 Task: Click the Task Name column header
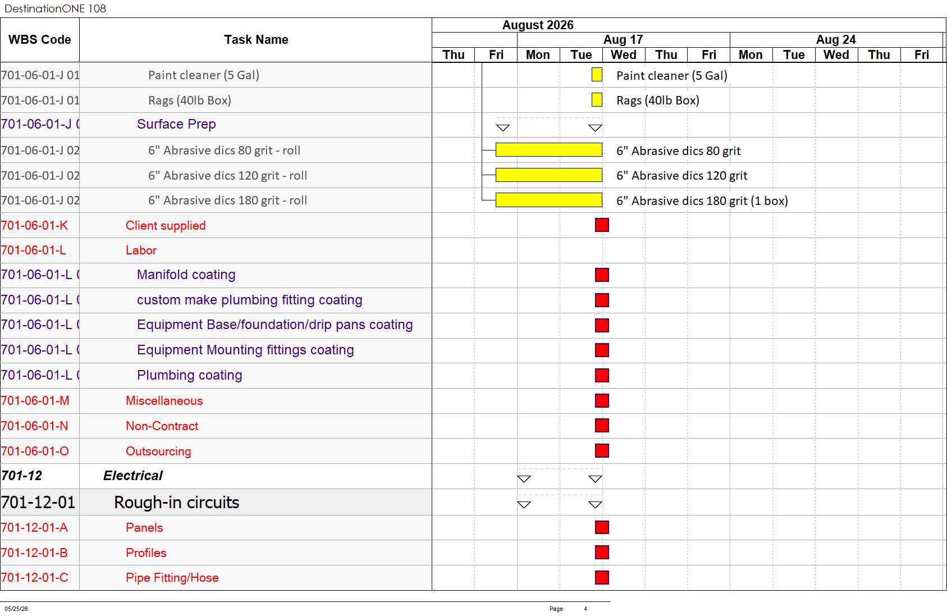(x=256, y=40)
